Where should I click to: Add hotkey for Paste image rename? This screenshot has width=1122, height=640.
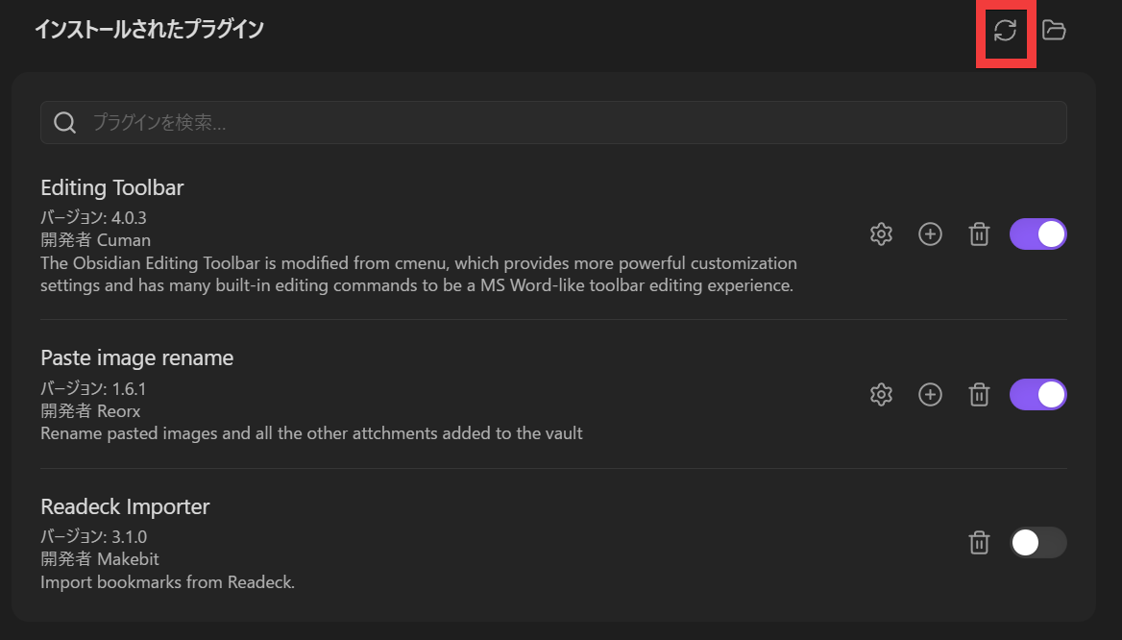click(930, 394)
